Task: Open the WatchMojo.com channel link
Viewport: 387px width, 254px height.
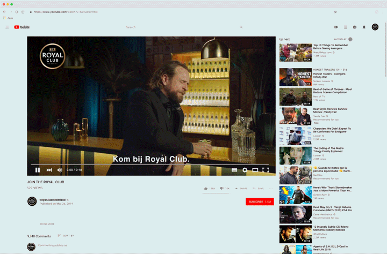Action: click(322, 53)
